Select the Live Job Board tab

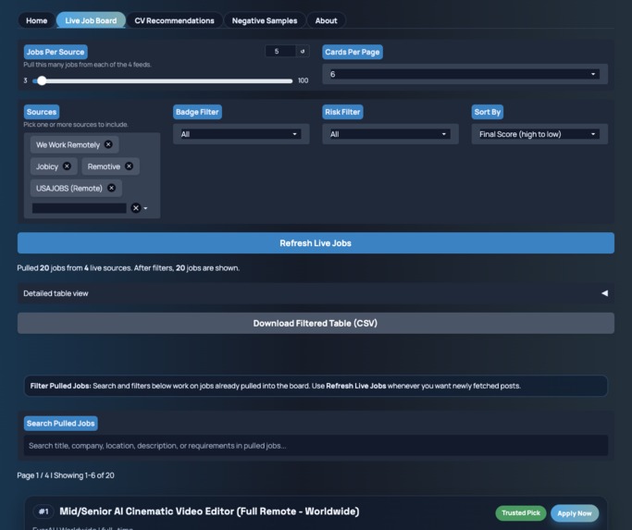coord(91,20)
